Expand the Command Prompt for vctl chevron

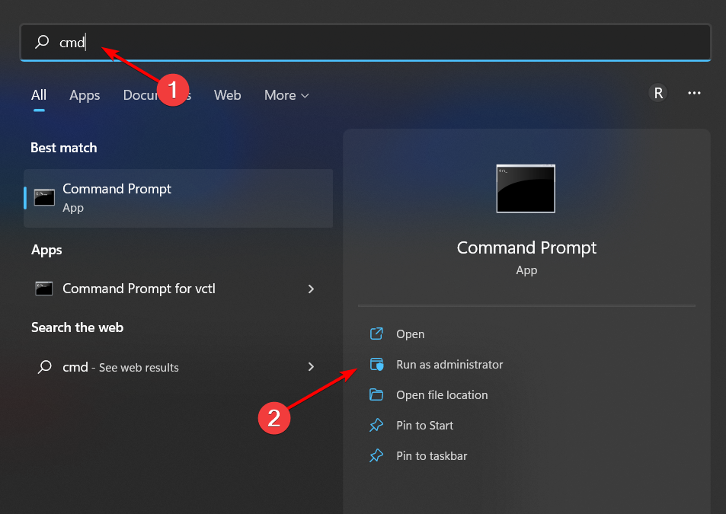(311, 289)
